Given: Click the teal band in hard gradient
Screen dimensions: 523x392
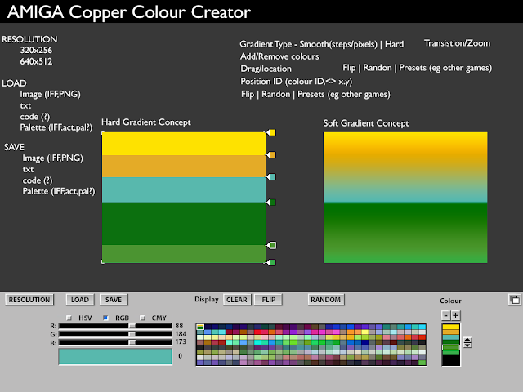Looking at the screenshot, I should pos(184,189).
